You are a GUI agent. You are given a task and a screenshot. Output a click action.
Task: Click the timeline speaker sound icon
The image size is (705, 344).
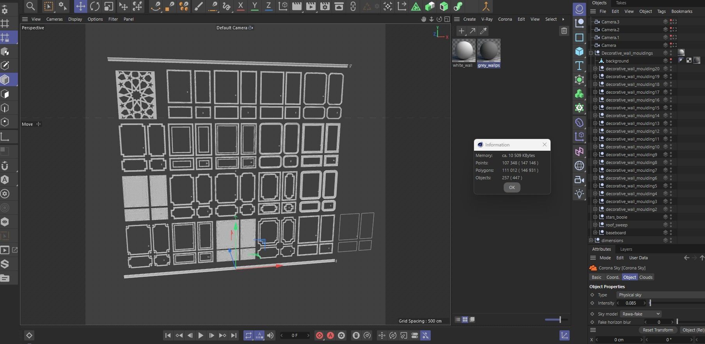(270, 335)
